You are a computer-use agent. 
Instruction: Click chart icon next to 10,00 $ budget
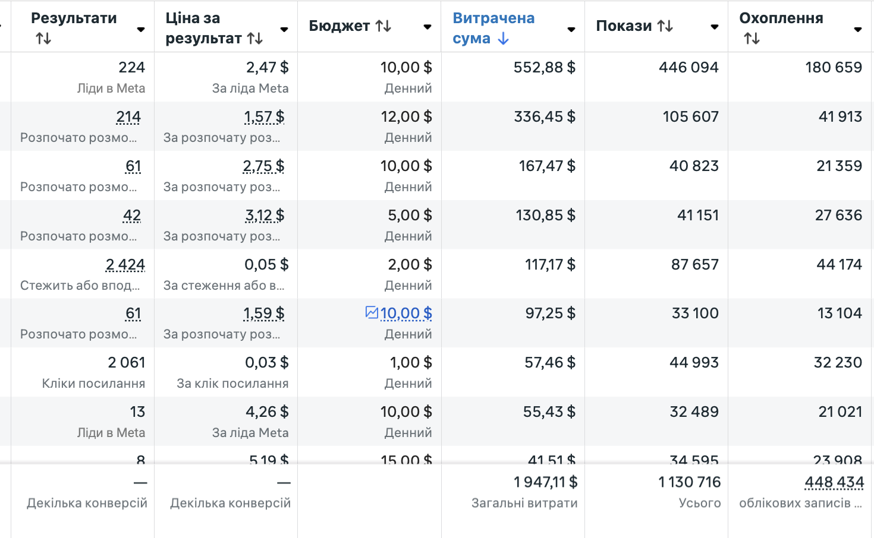click(372, 312)
